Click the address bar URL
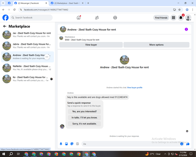Image resolution: width=196 pixels, height=157 pixels. point(46,10)
